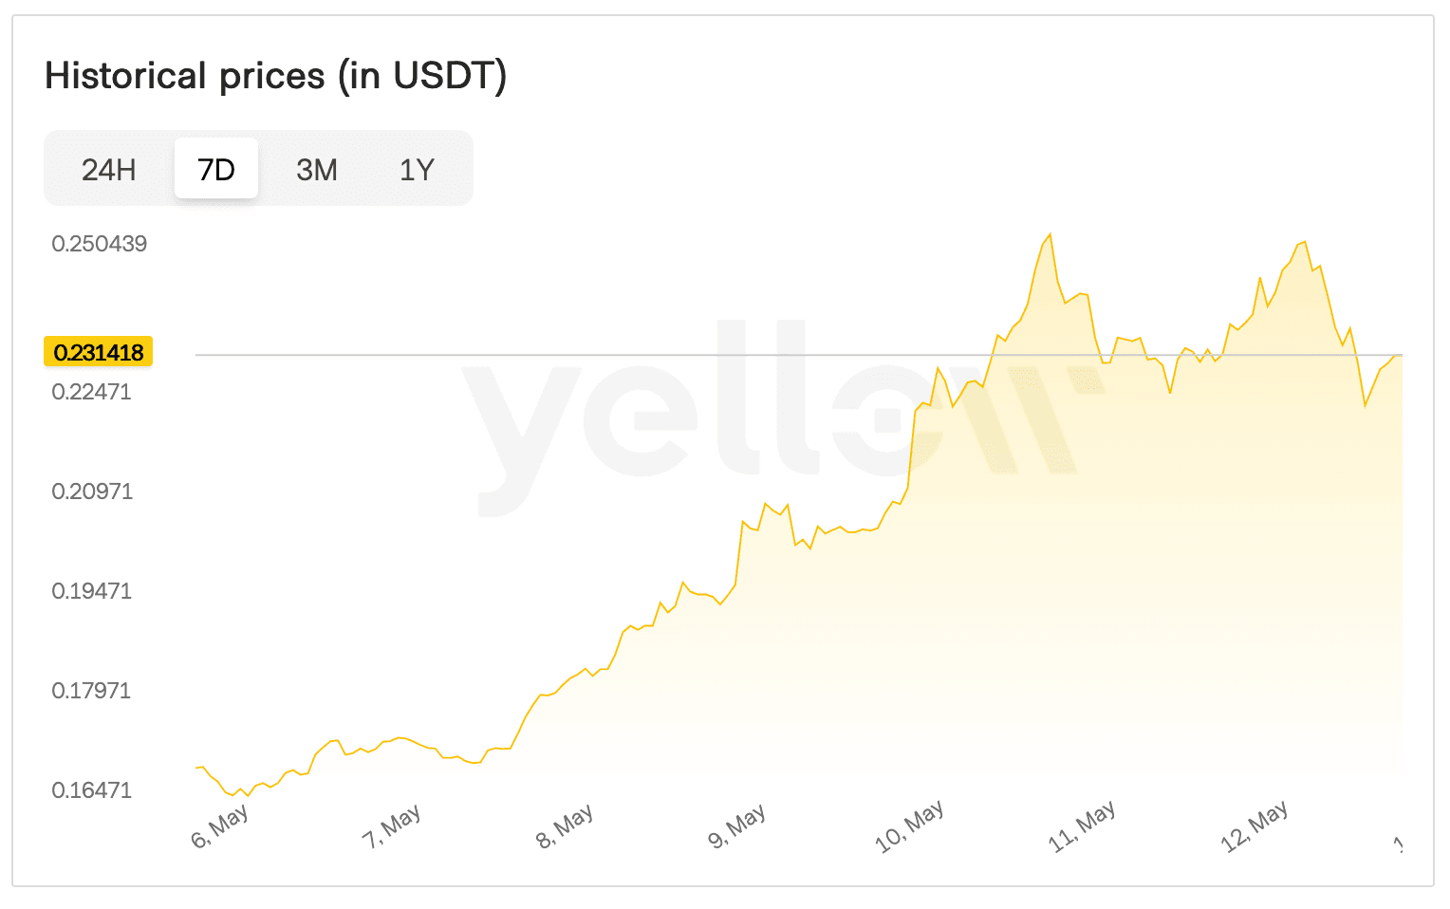Image resolution: width=1450 pixels, height=909 pixels.
Task: Click the 8, May date label
Action: coord(566,826)
